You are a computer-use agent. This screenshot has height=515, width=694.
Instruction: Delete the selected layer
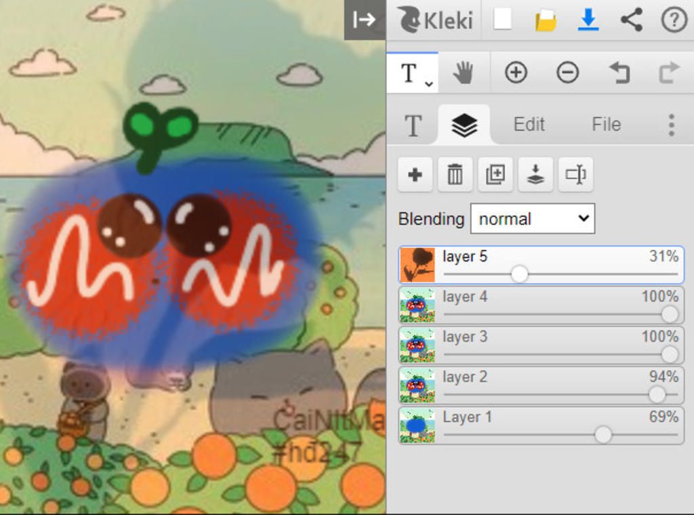tap(455, 174)
